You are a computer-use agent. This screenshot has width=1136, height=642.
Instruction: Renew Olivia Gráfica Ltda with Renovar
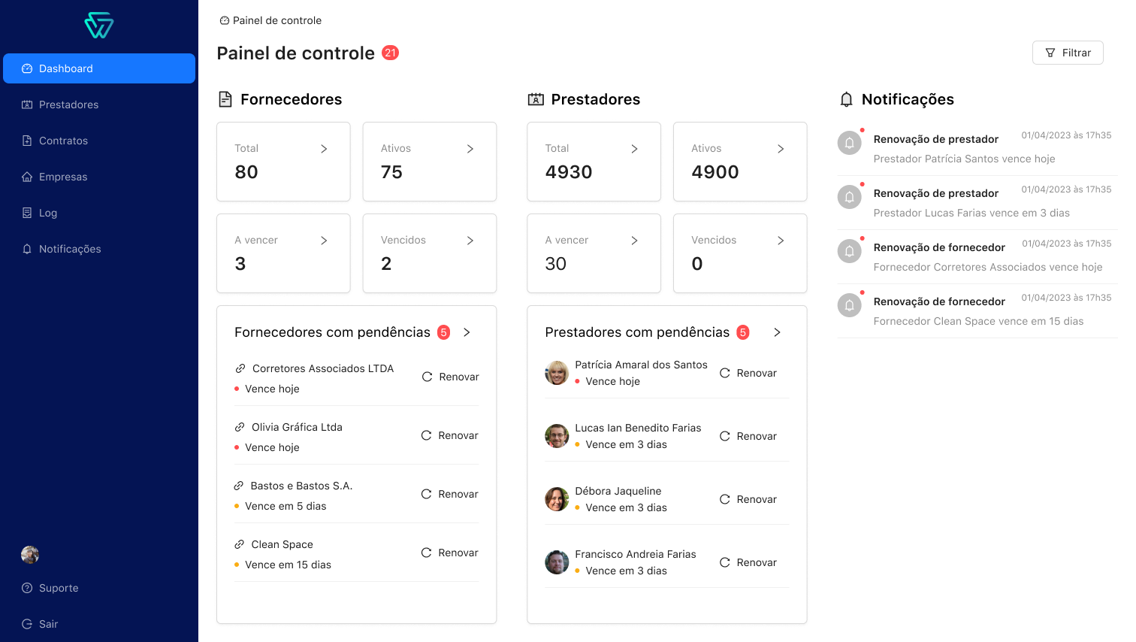tap(449, 435)
